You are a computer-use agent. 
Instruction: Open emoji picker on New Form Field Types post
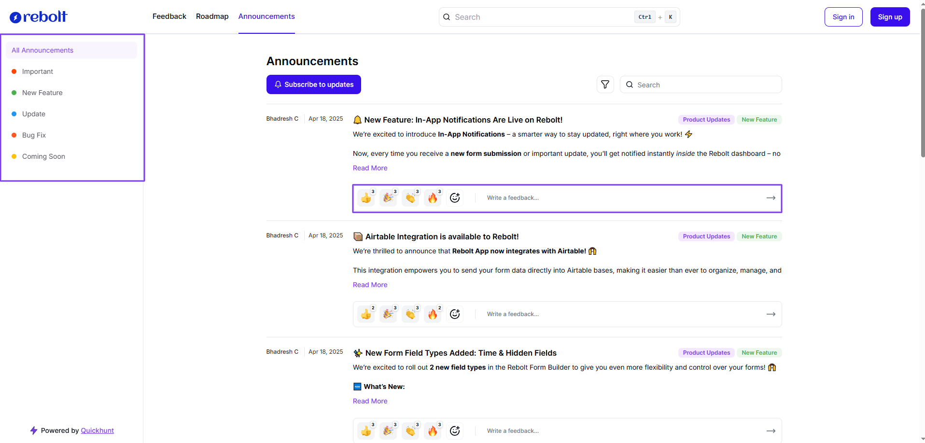[455, 430]
